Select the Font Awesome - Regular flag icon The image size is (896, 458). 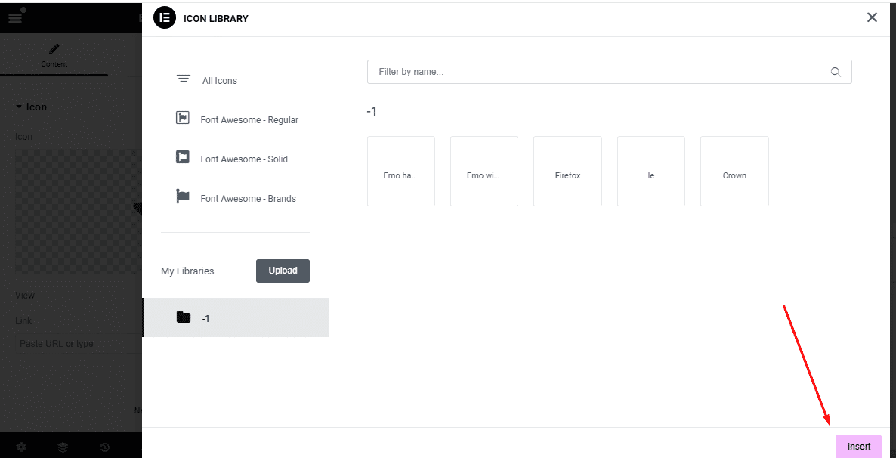click(183, 118)
